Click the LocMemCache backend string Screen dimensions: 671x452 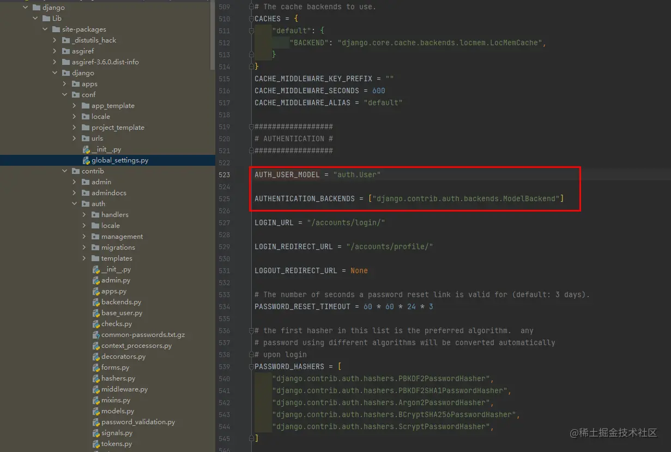pyautogui.click(x=440, y=43)
